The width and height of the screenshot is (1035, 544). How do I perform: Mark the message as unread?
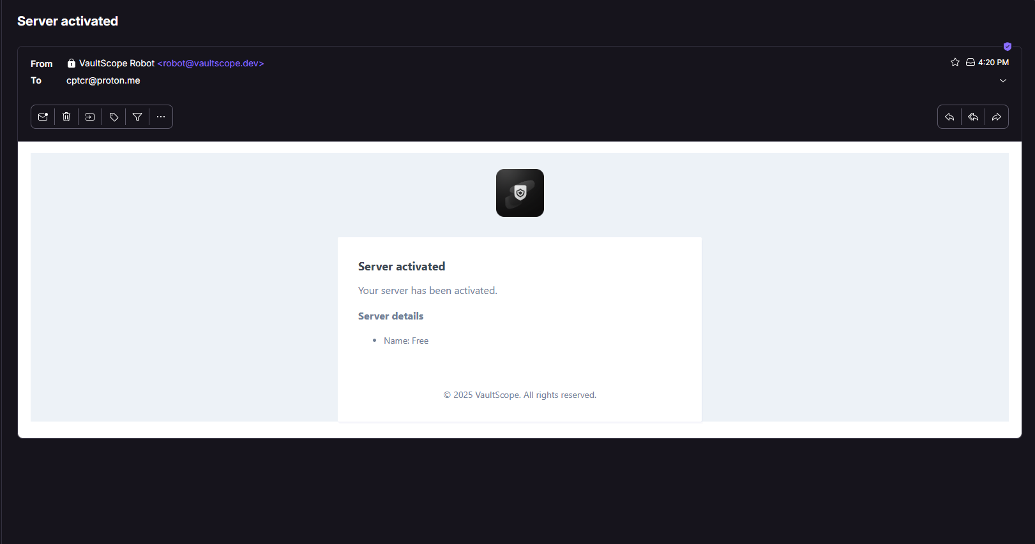coord(43,117)
